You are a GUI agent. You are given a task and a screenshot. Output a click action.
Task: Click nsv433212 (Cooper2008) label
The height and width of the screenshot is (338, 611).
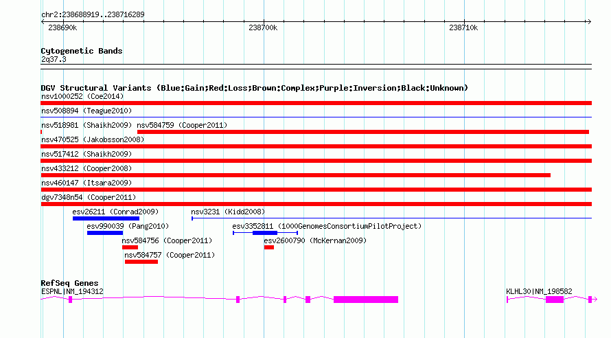[87, 168]
